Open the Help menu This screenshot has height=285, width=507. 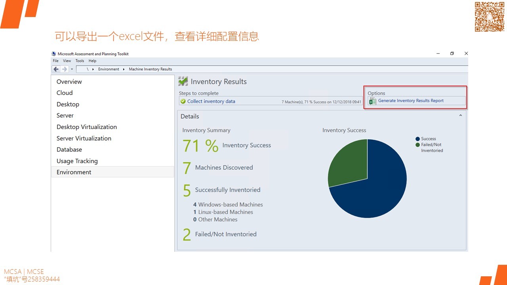coord(92,61)
